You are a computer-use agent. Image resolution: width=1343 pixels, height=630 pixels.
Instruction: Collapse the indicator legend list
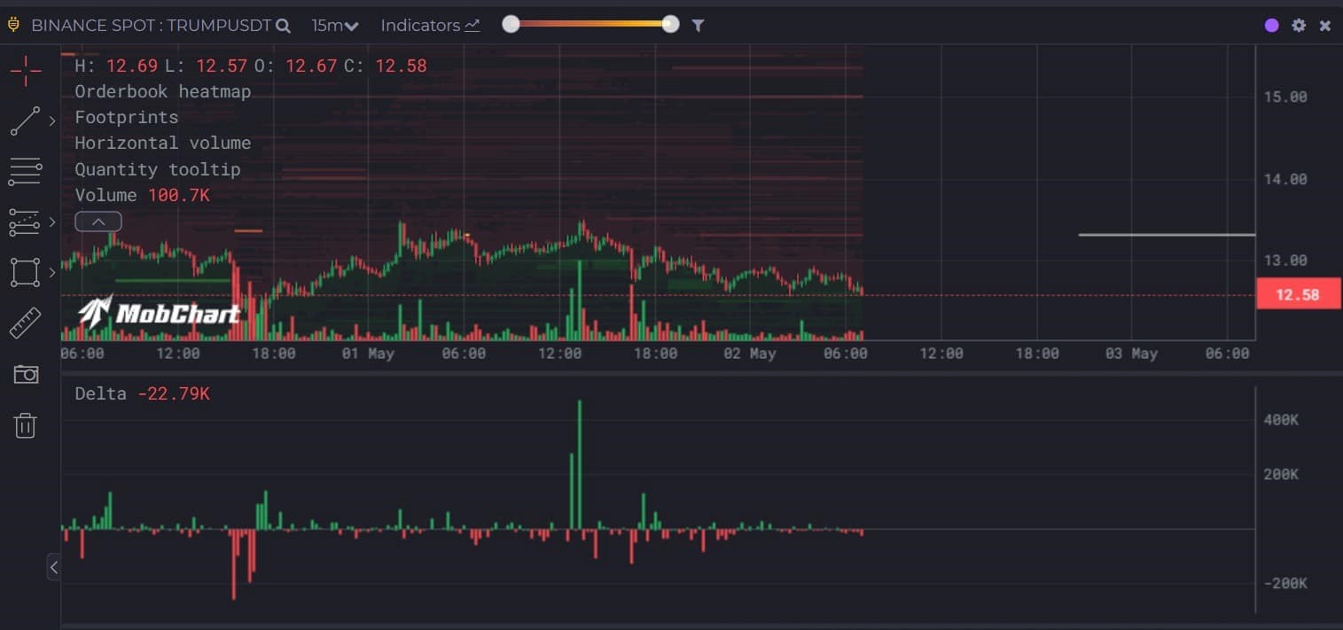click(x=98, y=222)
